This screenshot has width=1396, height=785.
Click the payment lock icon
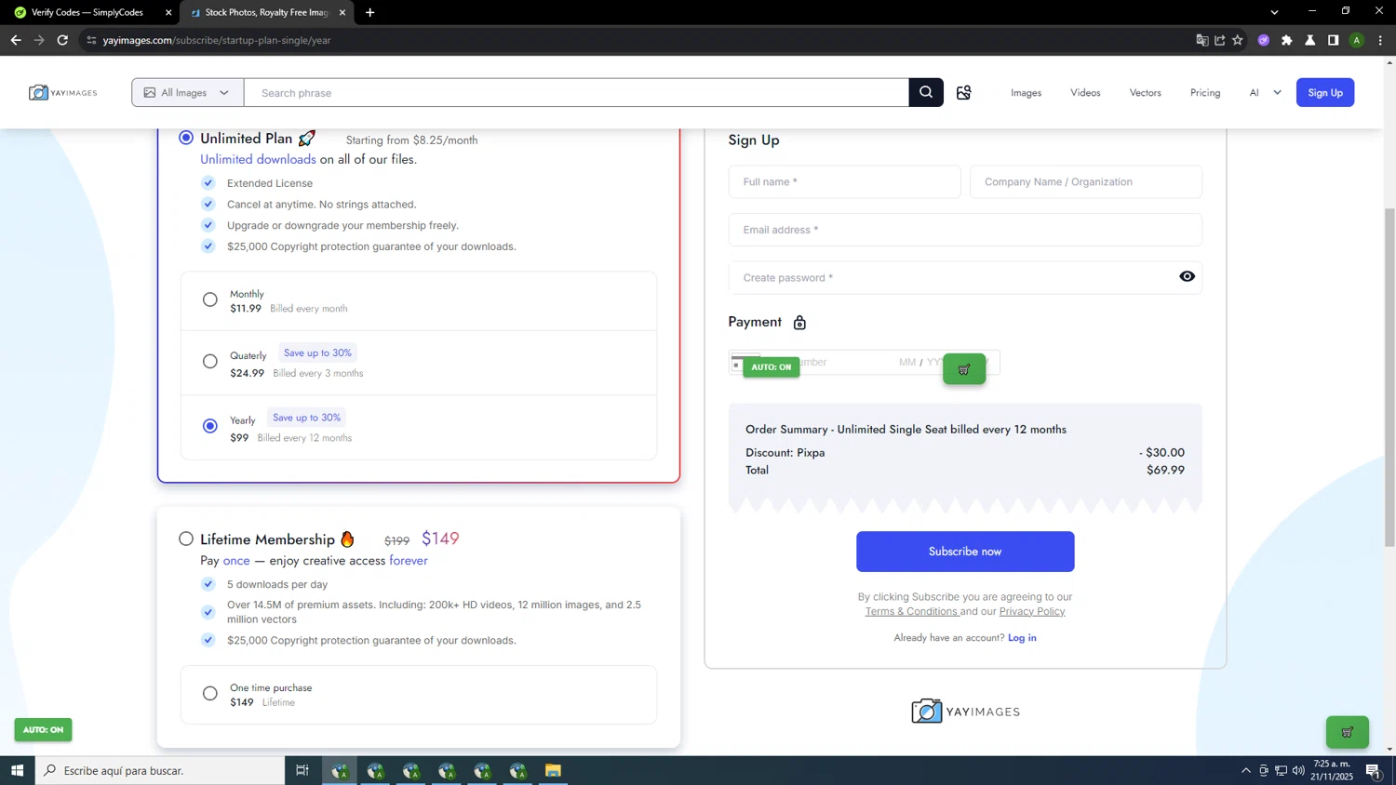point(799,323)
